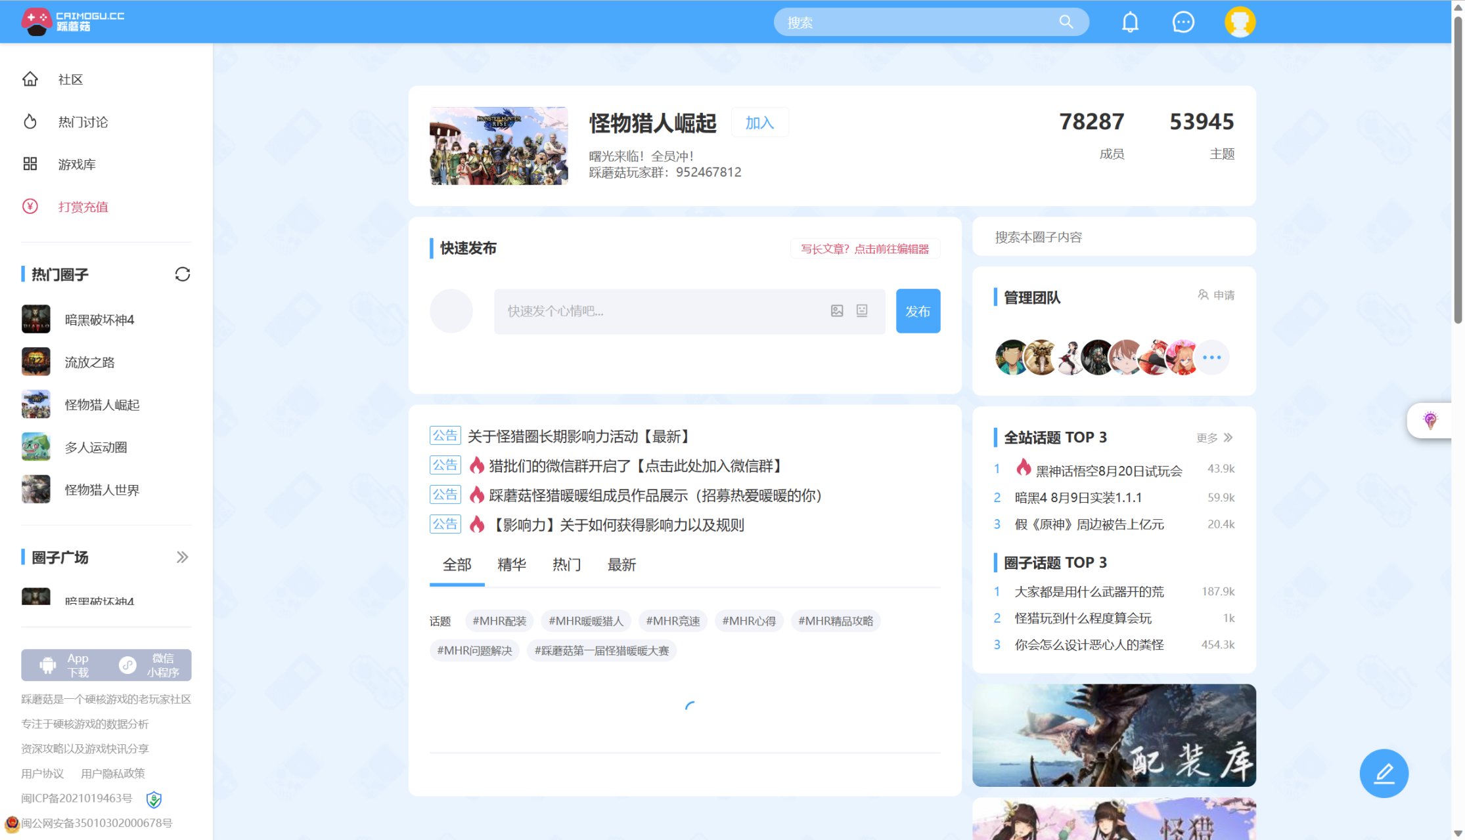Expand 更多 site-wide topics
The height and width of the screenshot is (840, 1465).
click(x=1215, y=438)
